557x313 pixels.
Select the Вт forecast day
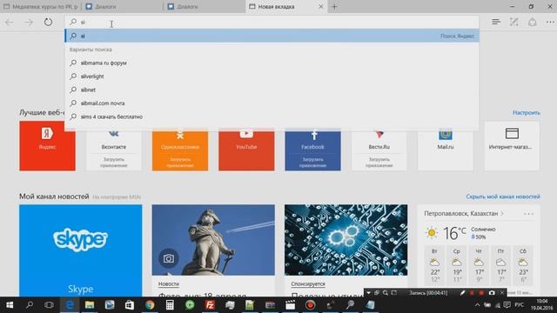tap(435, 266)
